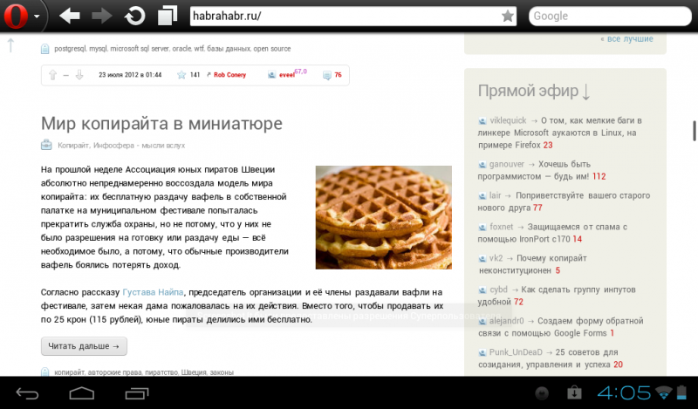Screen dimensions: 698x409
Task: Click the Читать дальше button
Action: [84, 346]
